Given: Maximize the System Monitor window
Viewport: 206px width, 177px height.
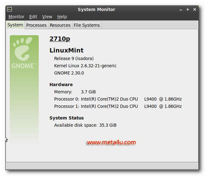Looking at the screenshot, I should [x=188, y=9].
